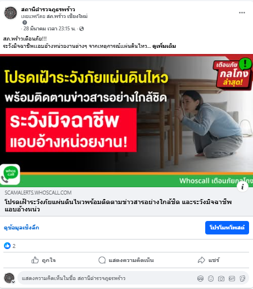Open the post options three-dot menu
Image resolution: width=253 pixels, height=289 pixels.
pyautogui.click(x=242, y=13)
